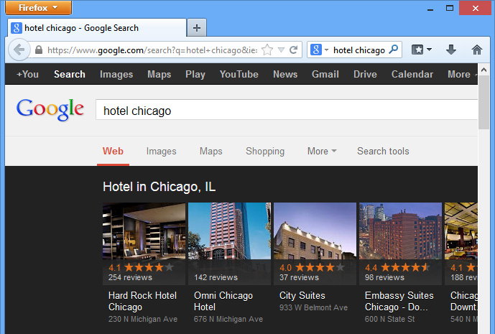This screenshot has width=495, height=334.
Task: Click '254 reviews' for Hard Rock Hotel
Action: (x=130, y=277)
